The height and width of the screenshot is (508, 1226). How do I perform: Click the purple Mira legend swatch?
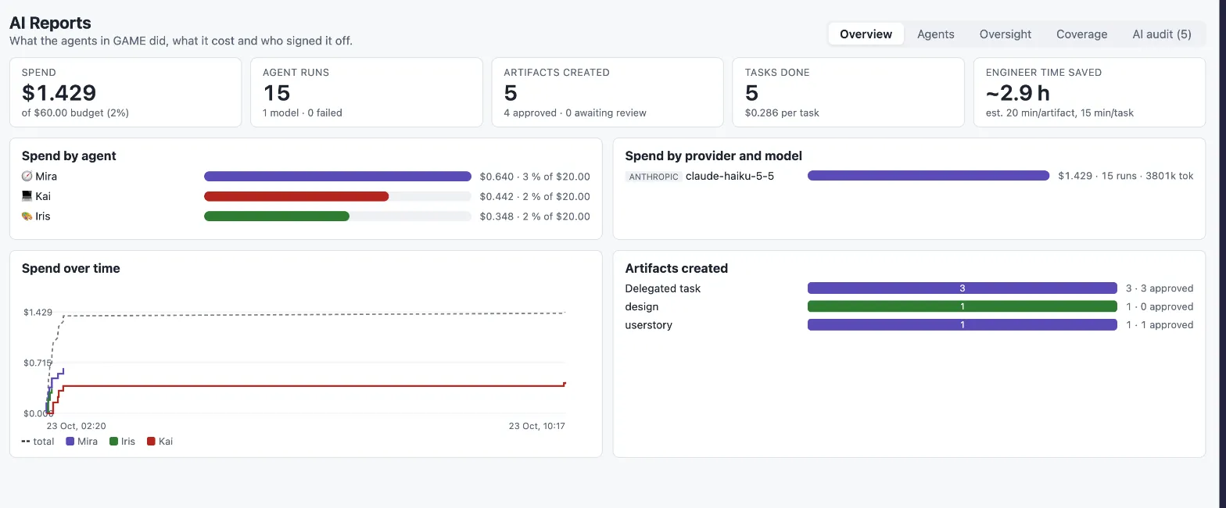pyautogui.click(x=70, y=442)
